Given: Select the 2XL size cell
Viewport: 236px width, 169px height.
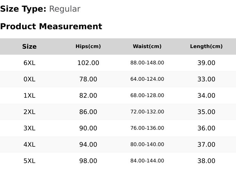Looking at the screenshot, I should pyautogui.click(x=29, y=112).
